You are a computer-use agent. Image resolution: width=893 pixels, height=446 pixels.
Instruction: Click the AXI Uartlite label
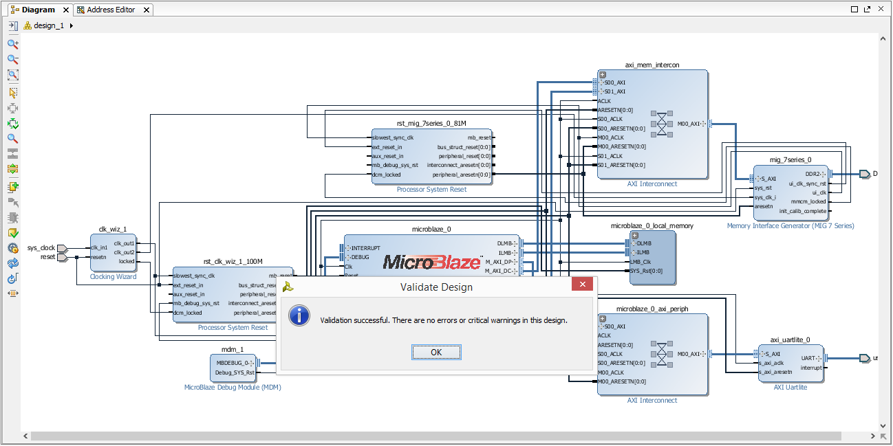point(790,388)
